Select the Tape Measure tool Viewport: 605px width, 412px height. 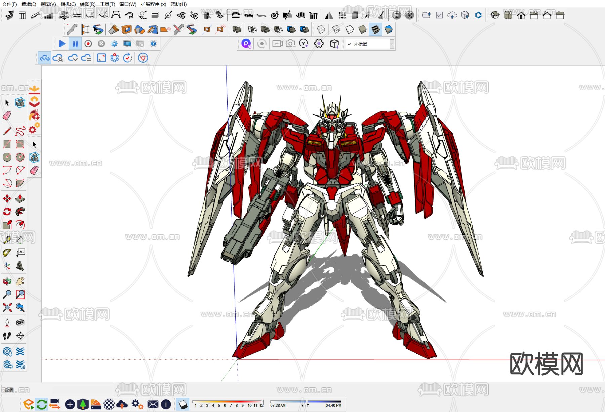(x=7, y=239)
